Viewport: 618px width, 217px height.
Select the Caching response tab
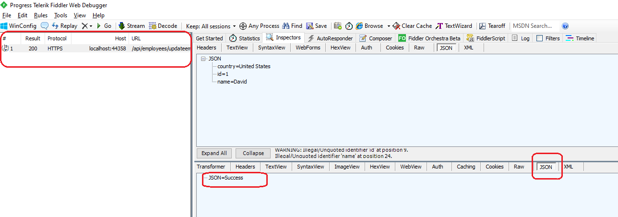coord(466,167)
